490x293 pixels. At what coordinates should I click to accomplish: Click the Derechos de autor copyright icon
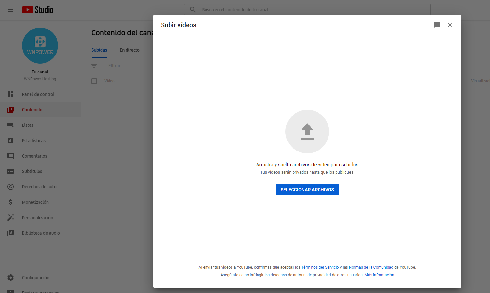coord(11,187)
